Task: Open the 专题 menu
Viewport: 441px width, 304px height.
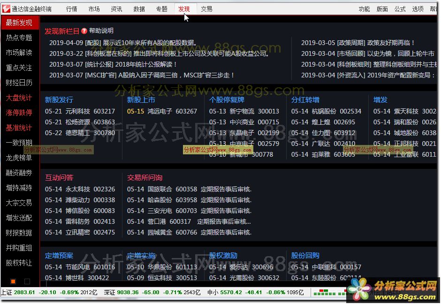Action: point(161,9)
